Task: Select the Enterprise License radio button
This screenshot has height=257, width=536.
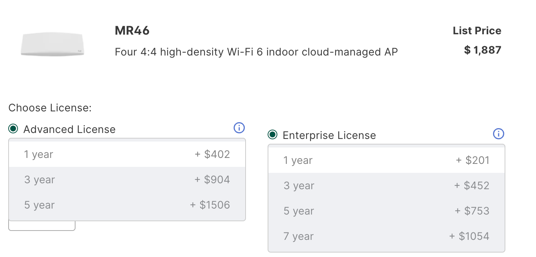Action: tap(272, 135)
